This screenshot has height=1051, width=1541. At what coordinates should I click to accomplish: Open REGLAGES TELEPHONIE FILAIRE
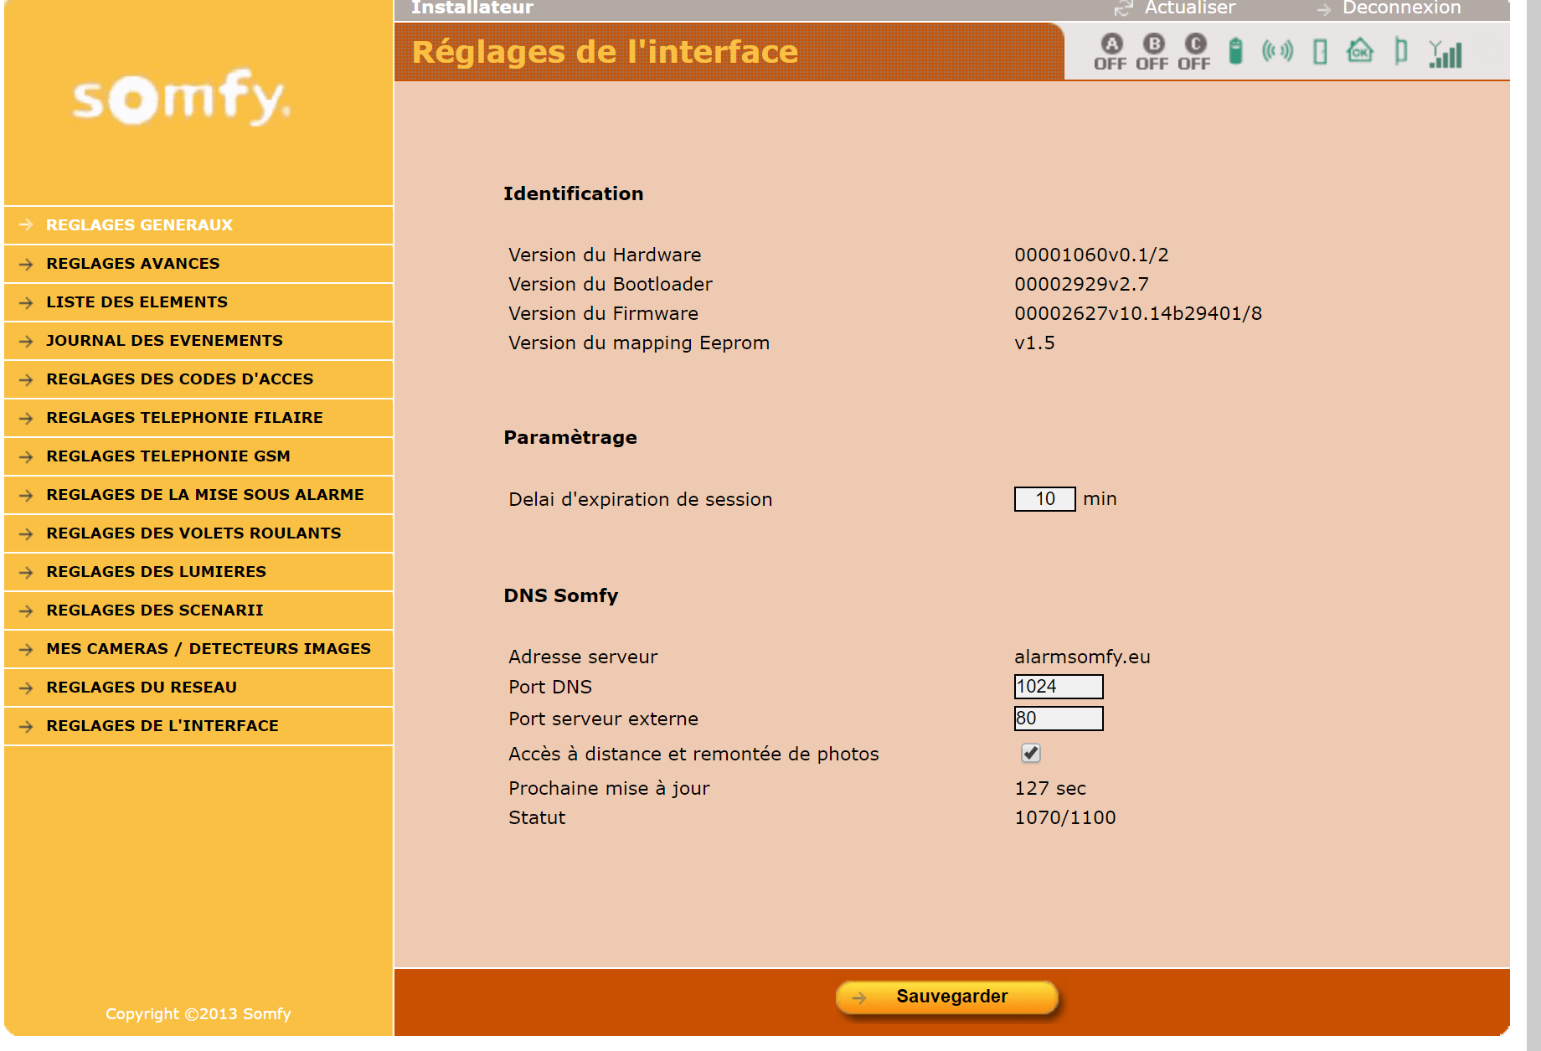click(x=198, y=418)
